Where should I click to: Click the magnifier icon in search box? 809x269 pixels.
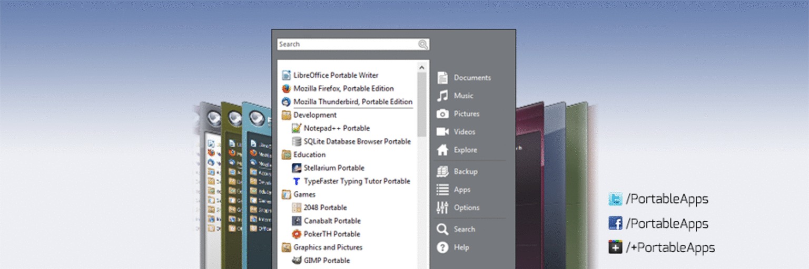[423, 45]
